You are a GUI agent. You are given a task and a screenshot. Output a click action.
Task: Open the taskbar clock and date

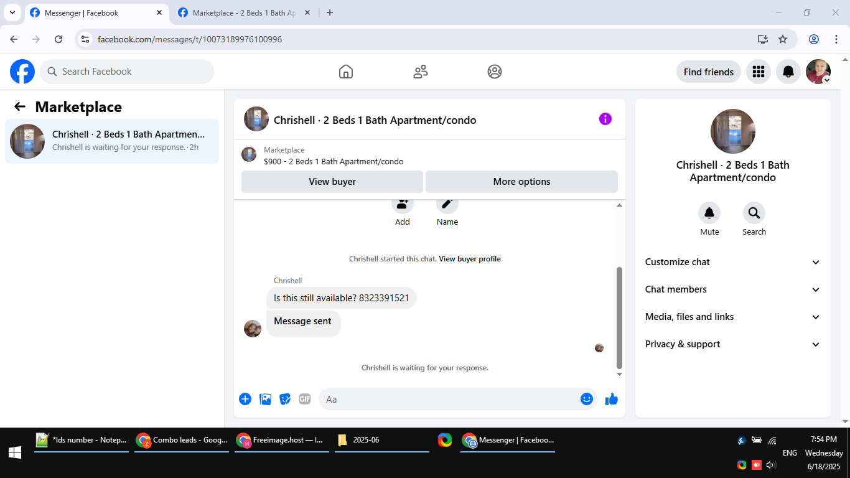click(x=824, y=453)
